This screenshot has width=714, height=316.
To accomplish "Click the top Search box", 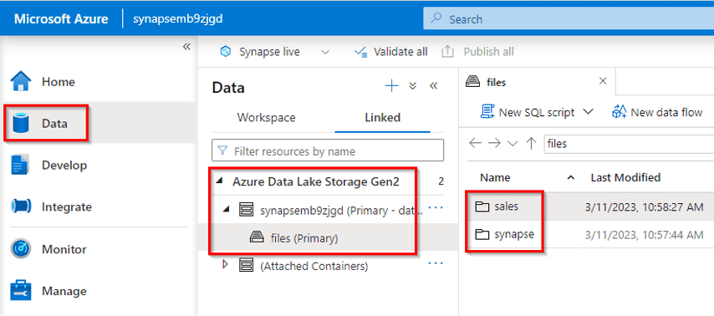I will [x=569, y=19].
